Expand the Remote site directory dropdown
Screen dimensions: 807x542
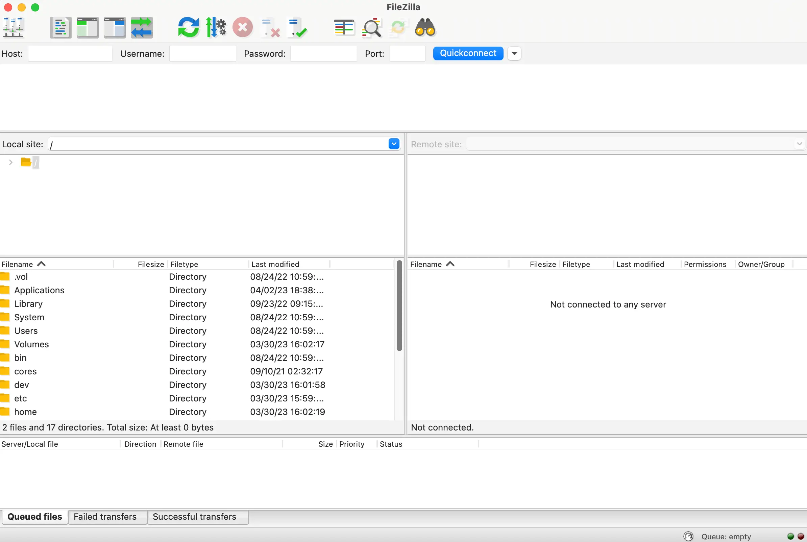pos(800,143)
